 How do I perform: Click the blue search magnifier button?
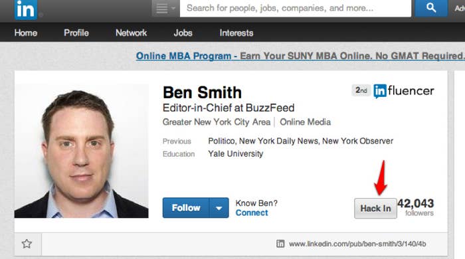(x=431, y=8)
